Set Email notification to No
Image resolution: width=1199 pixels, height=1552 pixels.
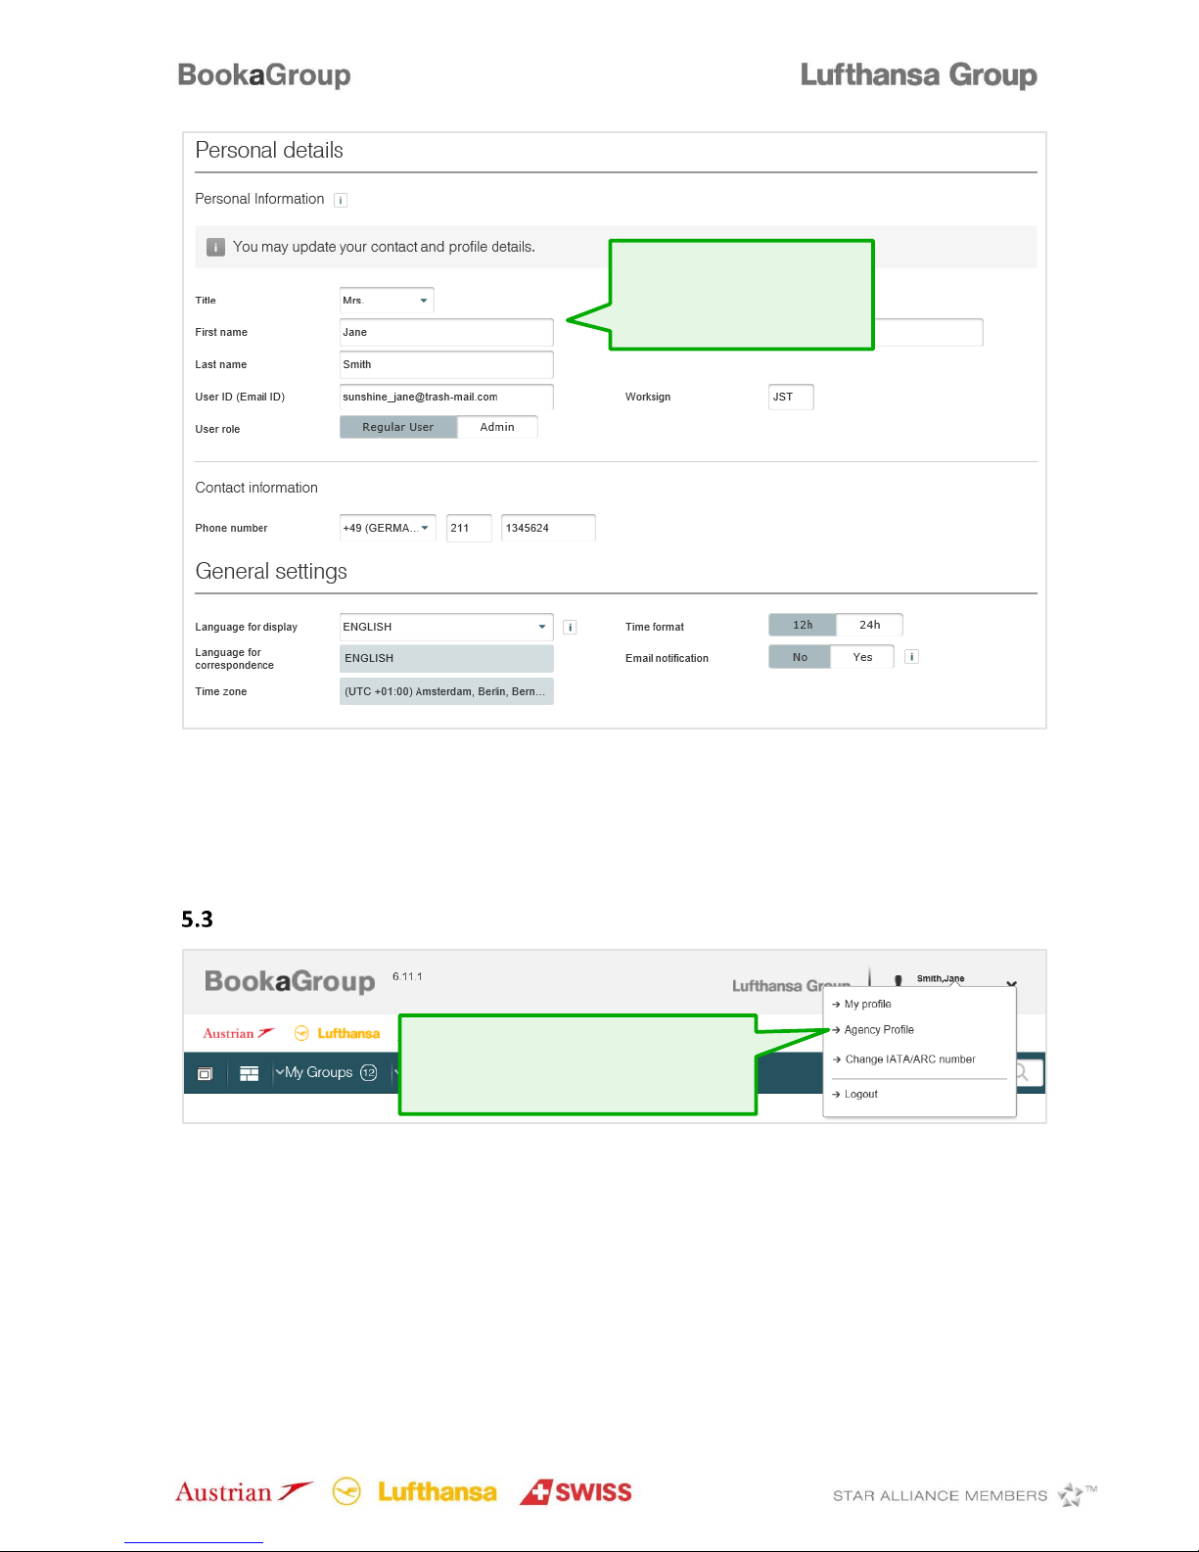click(800, 657)
